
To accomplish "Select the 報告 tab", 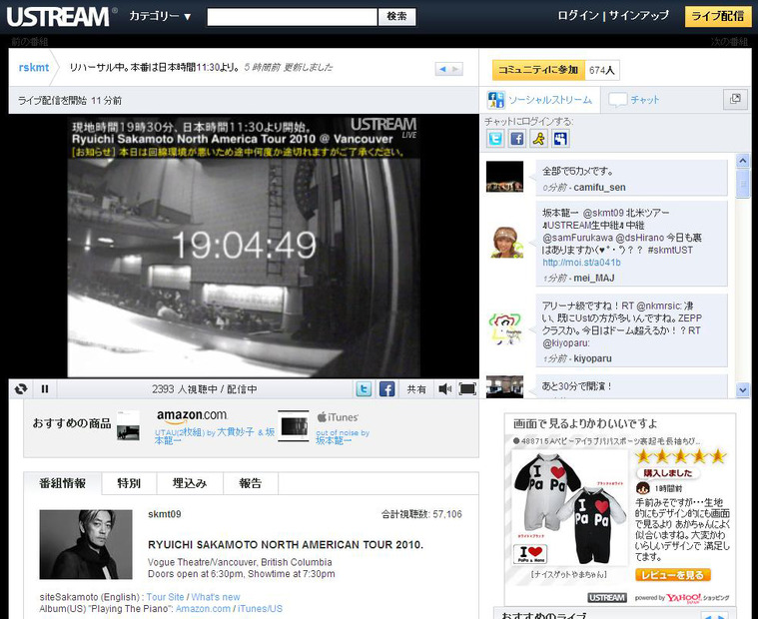I will coord(251,483).
